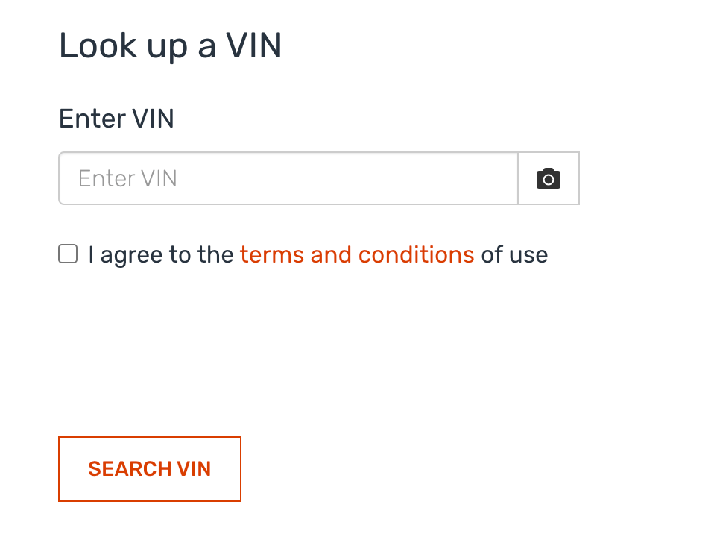Screen dimensions: 711x534
Task: Activate the camera button at field's end
Action: 549,178
